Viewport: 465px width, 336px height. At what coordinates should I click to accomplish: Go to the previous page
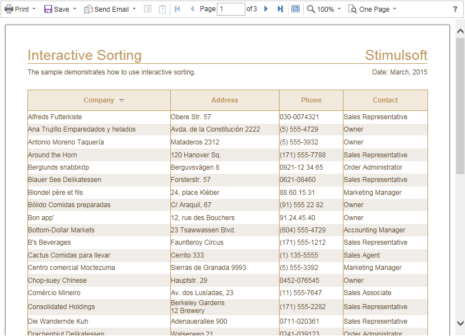(192, 9)
